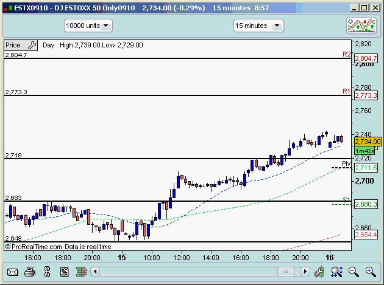The height and width of the screenshot is (285, 384).
Task: Minimize the chart window
Action: [x=354, y=8]
